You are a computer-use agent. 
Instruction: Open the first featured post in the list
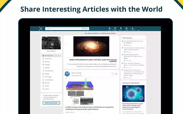pos(133,42)
